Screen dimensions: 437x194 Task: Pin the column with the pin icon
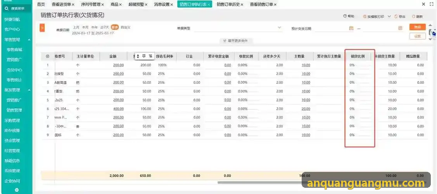pos(144,56)
